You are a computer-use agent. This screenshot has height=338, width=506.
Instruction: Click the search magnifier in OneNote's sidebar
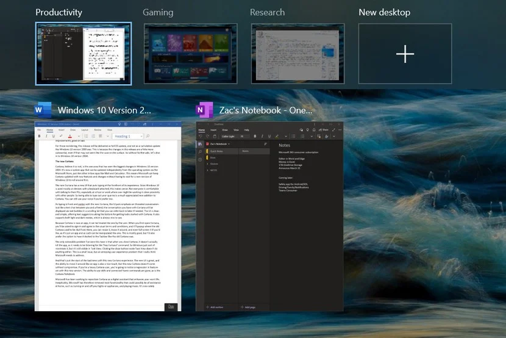200,152
